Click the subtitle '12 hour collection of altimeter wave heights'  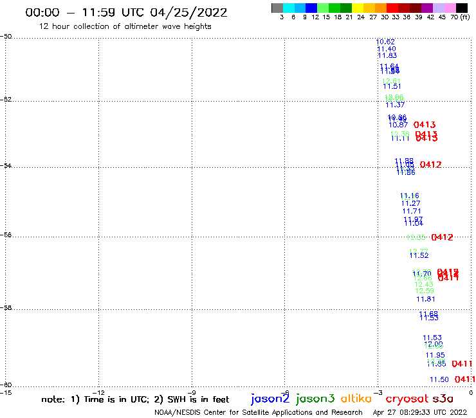tap(125, 26)
